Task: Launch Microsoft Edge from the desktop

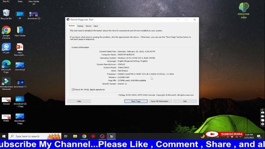Action: (6, 66)
